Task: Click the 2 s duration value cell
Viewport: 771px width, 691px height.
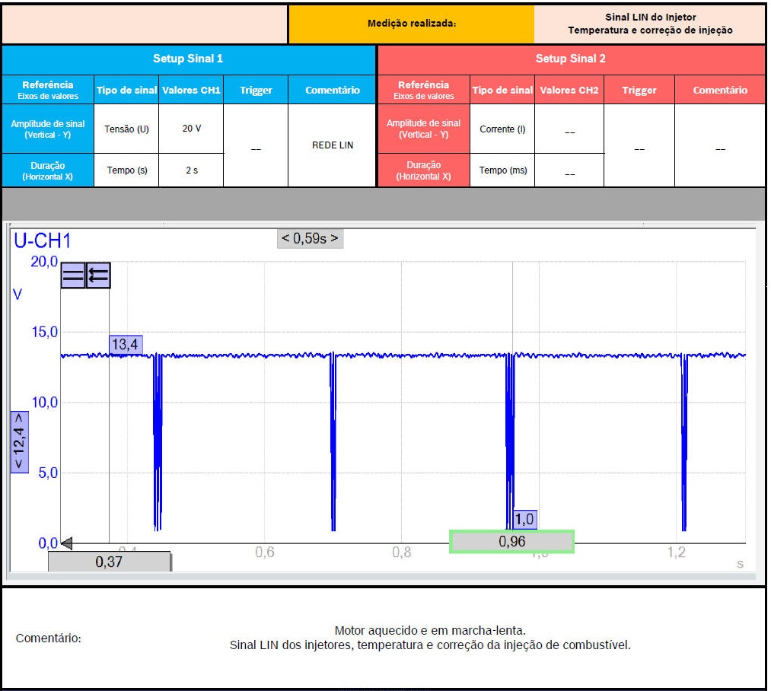Action: (191, 170)
